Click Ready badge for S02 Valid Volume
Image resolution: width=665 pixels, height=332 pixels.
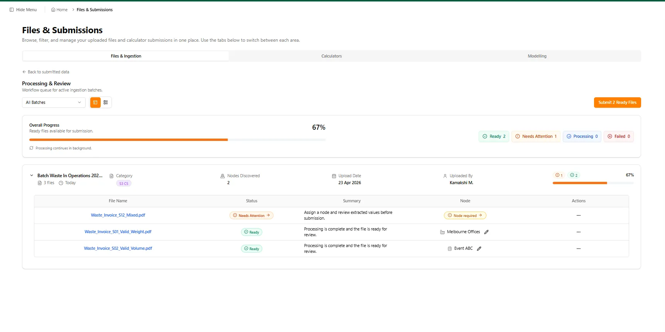click(251, 249)
